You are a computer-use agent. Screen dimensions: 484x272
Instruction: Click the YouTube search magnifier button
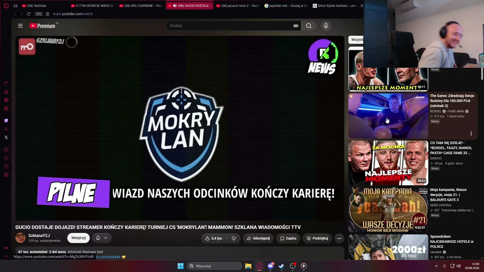(x=309, y=26)
